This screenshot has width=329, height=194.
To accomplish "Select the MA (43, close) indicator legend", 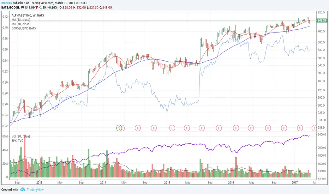I will [21, 20].
